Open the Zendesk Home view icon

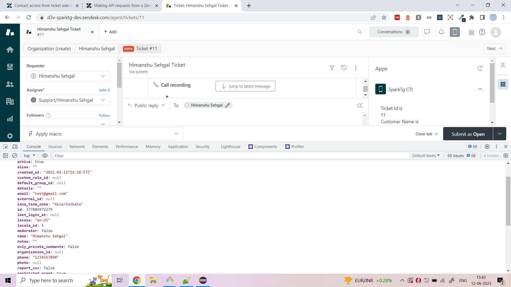click(10, 50)
